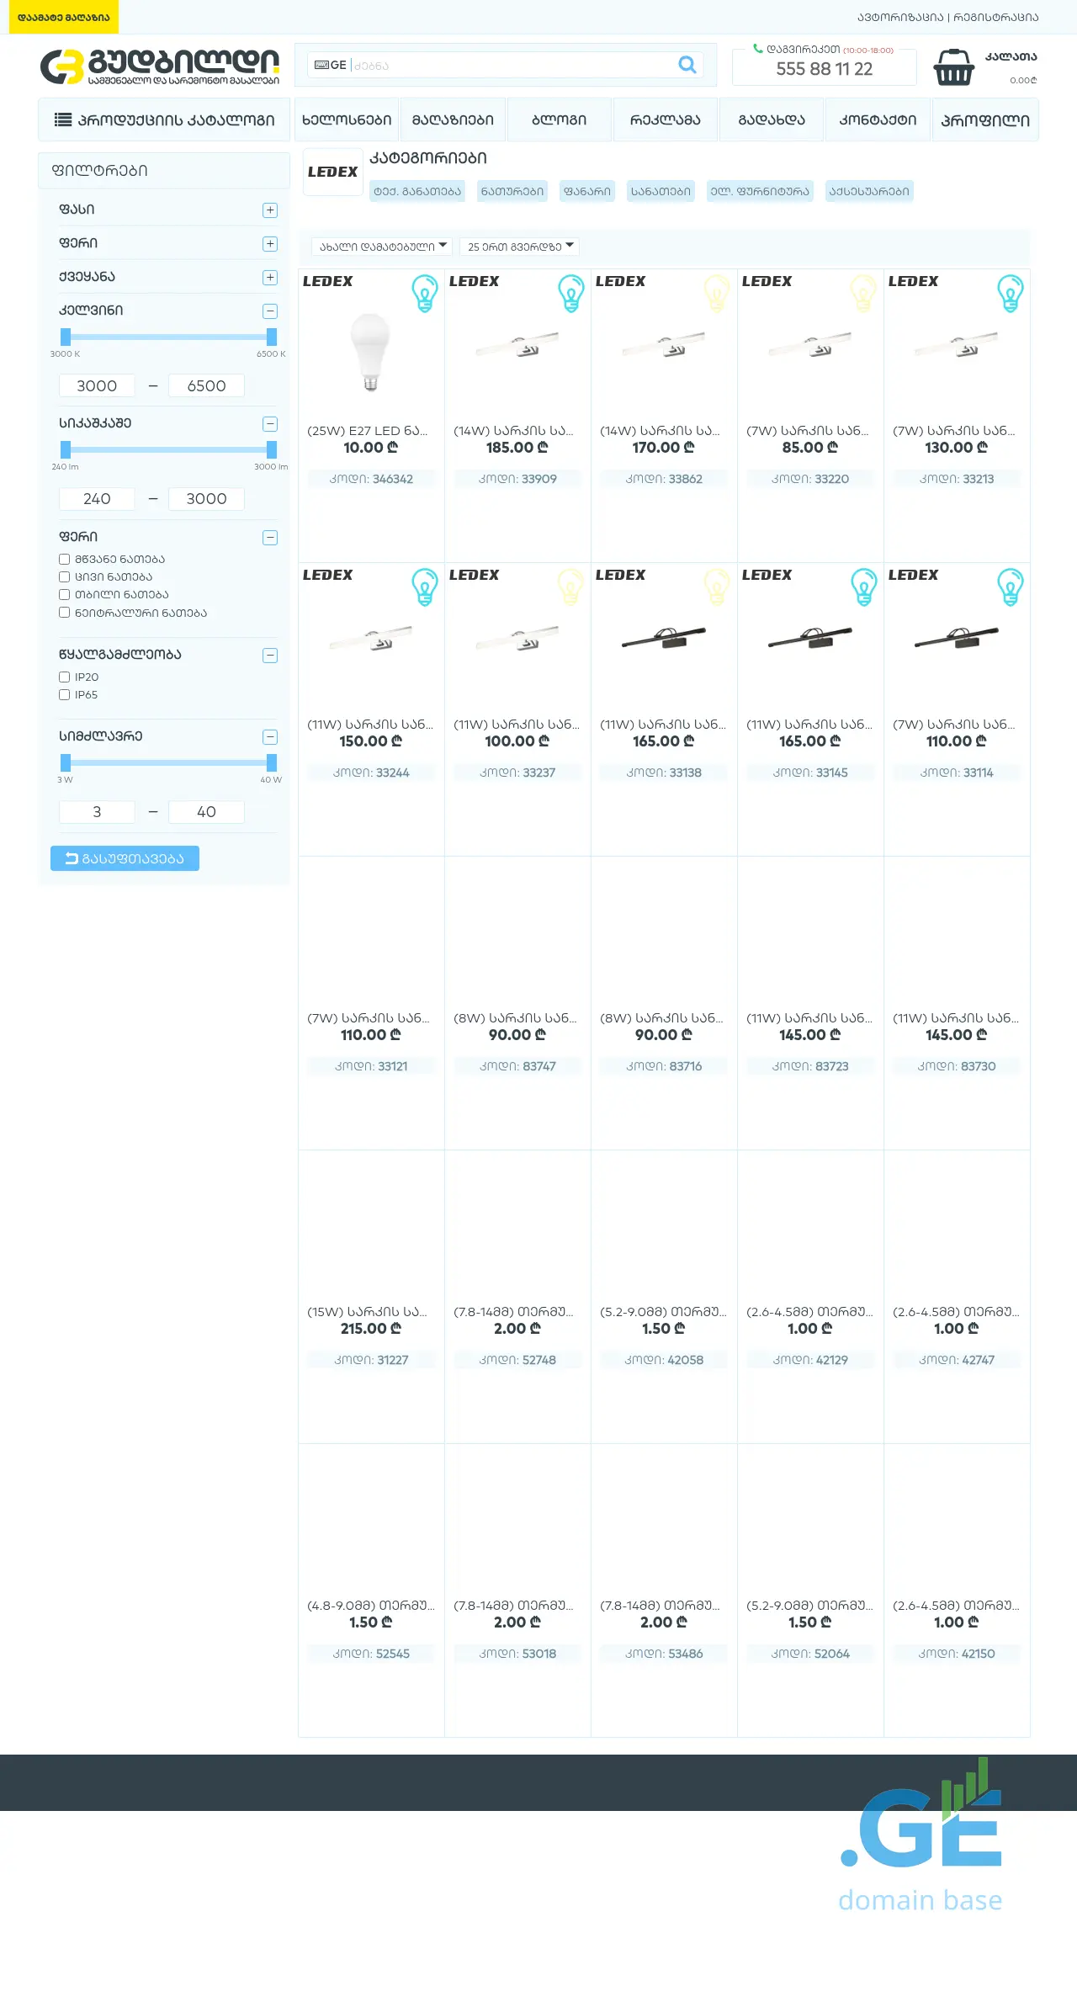Click bulb icon on product code 33114

[x=1010, y=587]
